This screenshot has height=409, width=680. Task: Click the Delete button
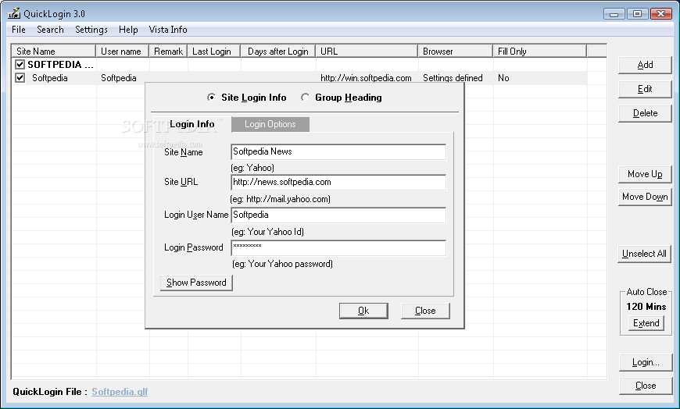(x=645, y=113)
